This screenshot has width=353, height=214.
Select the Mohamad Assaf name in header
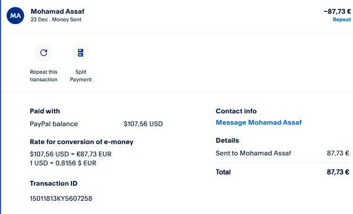point(58,11)
